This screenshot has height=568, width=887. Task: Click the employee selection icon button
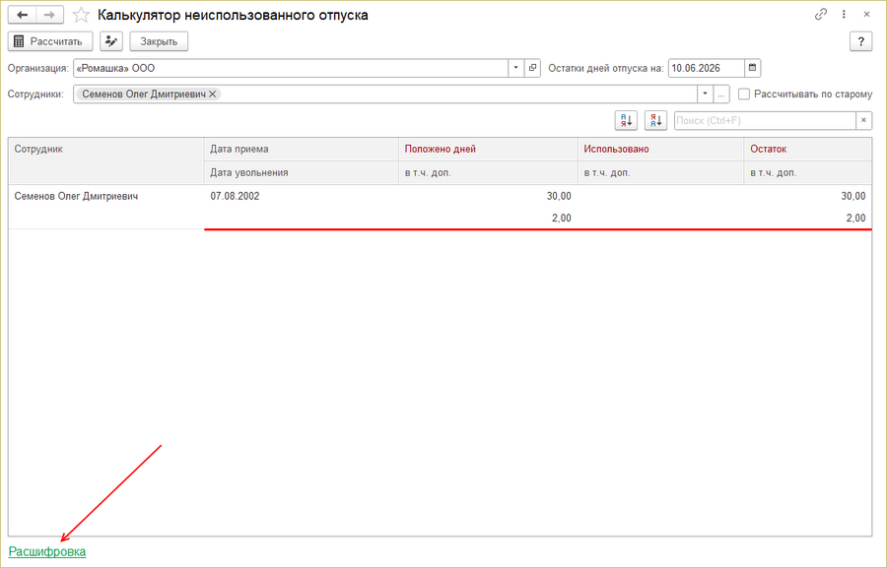tap(111, 41)
